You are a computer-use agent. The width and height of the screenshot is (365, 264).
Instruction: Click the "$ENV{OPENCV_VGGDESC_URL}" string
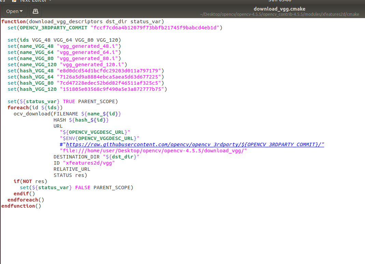pos(99,139)
